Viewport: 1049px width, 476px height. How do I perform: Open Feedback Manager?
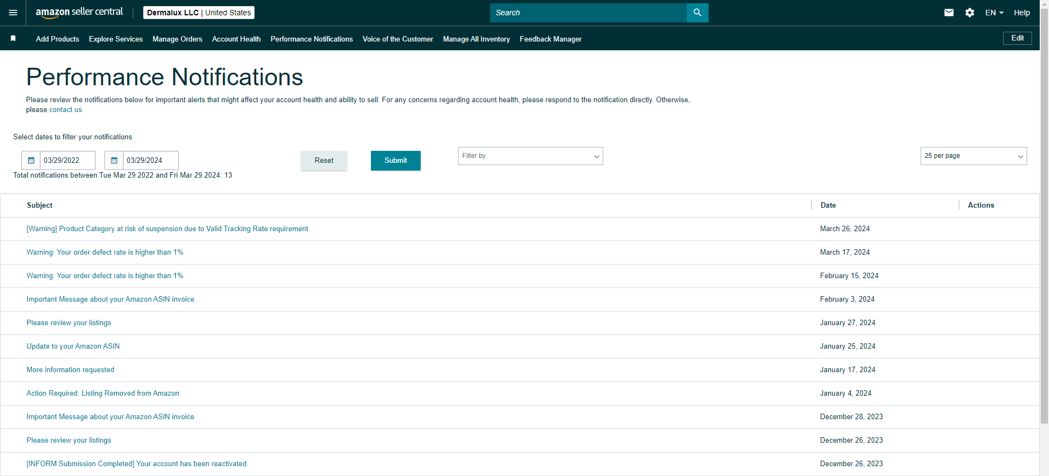(x=551, y=39)
